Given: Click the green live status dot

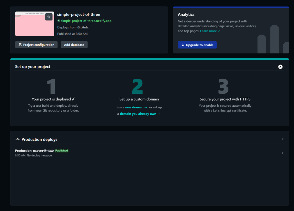Looking at the screenshot, I should (59, 21).
